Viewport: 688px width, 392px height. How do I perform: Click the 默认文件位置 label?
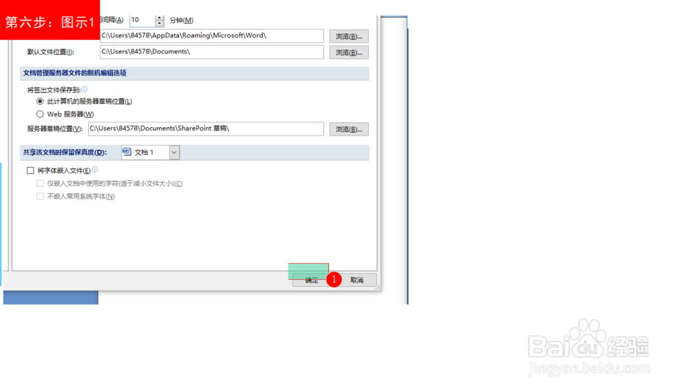[51, 52]
